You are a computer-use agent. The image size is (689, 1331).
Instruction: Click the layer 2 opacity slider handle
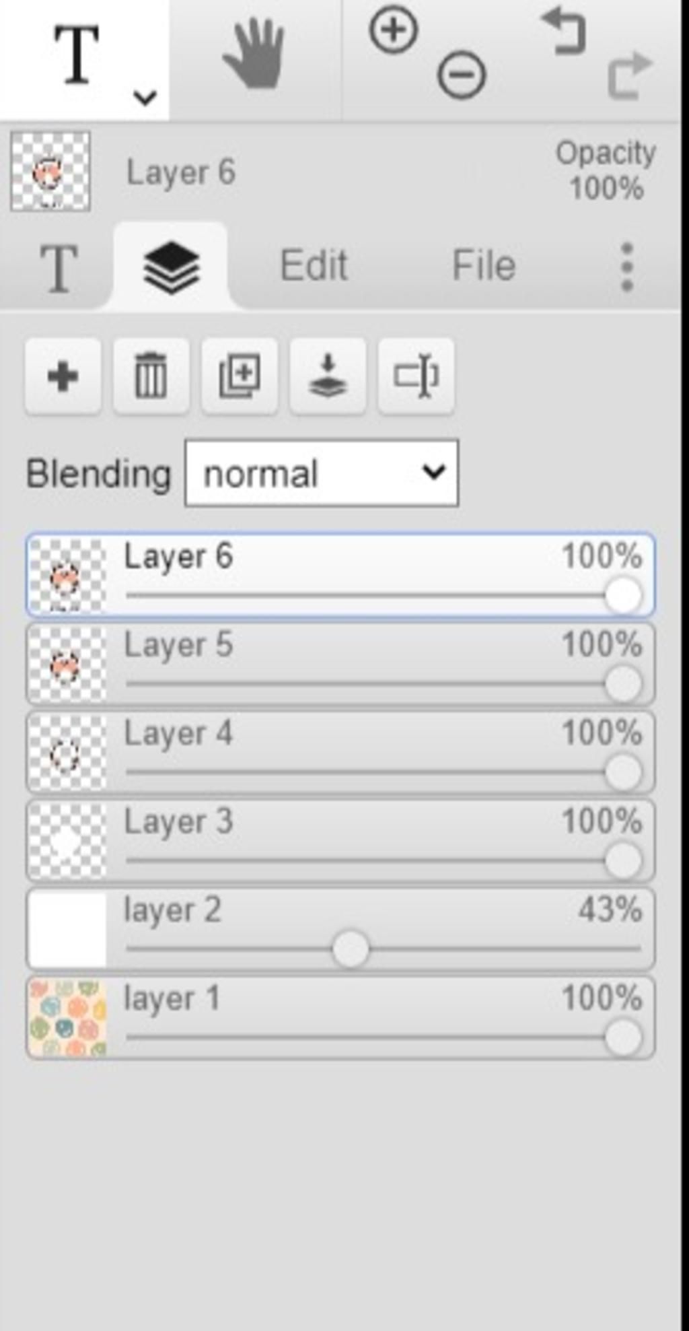(x=351, y=949)
